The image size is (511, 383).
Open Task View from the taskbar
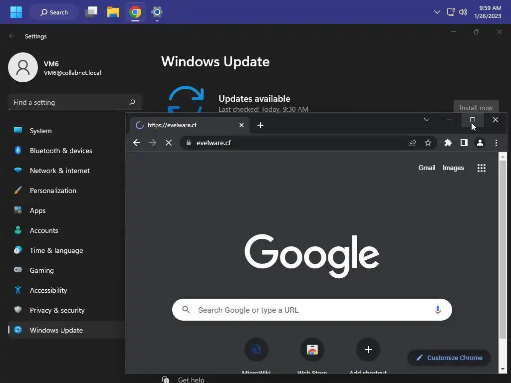coord(91,12)
